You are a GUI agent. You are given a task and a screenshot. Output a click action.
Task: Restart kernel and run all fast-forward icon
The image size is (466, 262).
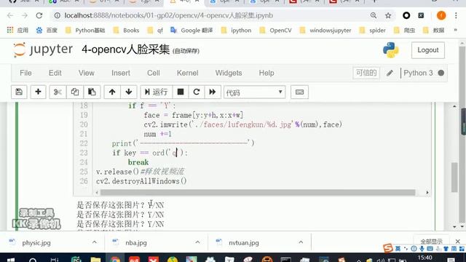tap(213, 92)
